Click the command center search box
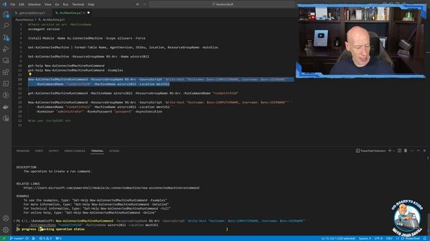430x241 pixels. [222, 5]
